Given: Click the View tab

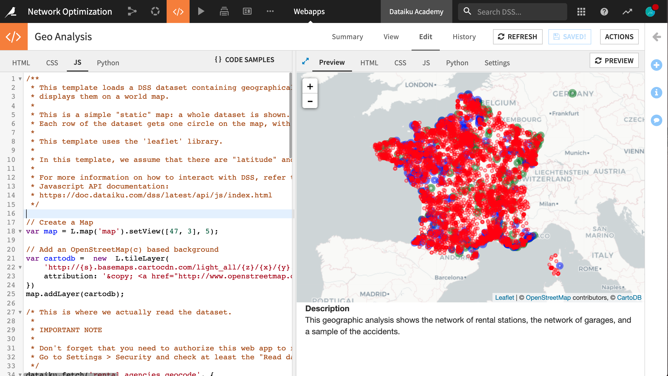Looking at the screenshot, I should (390, 36).
